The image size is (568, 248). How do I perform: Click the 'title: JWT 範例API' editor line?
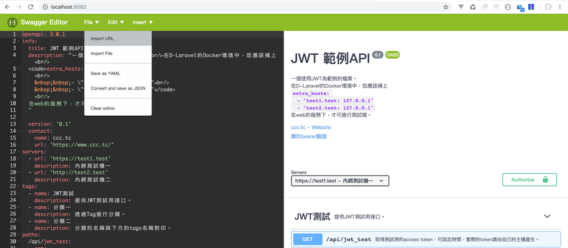[x=56, y=48]
